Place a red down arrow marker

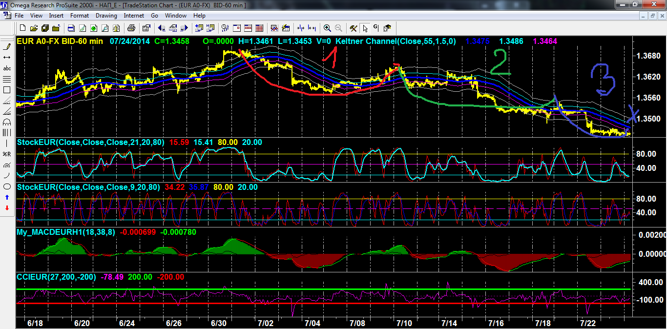7,208
